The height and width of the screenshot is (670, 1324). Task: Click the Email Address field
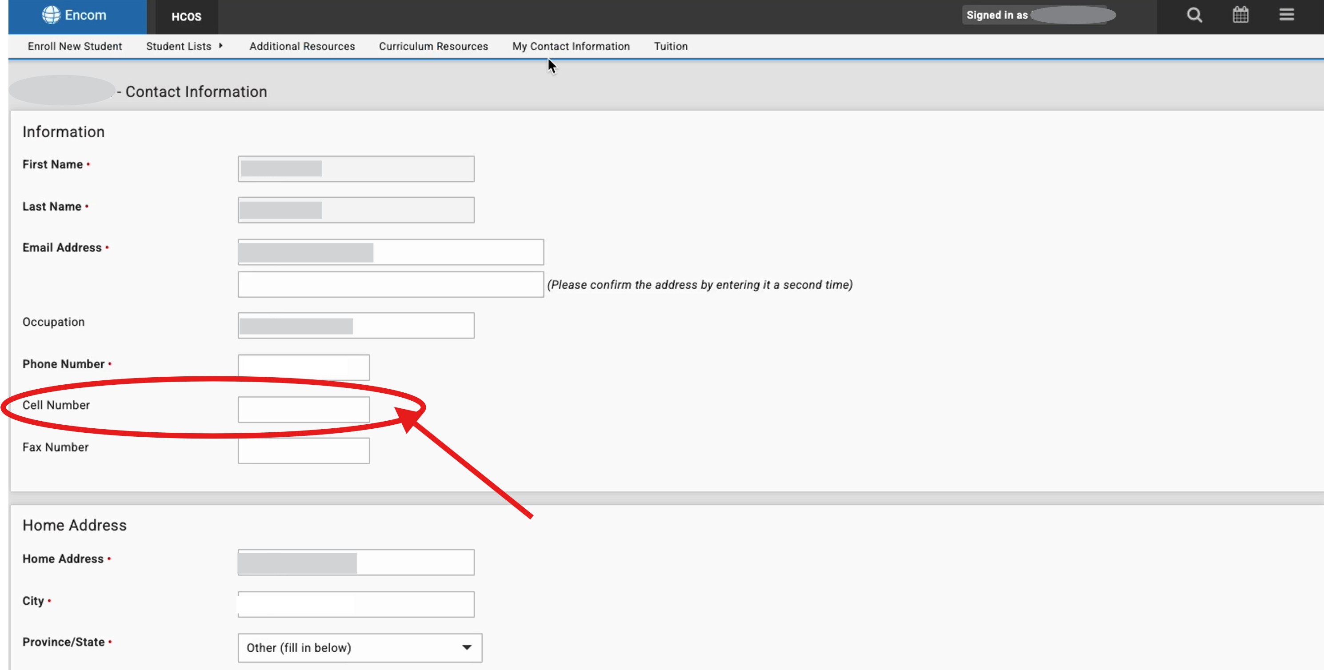(391, 252)
